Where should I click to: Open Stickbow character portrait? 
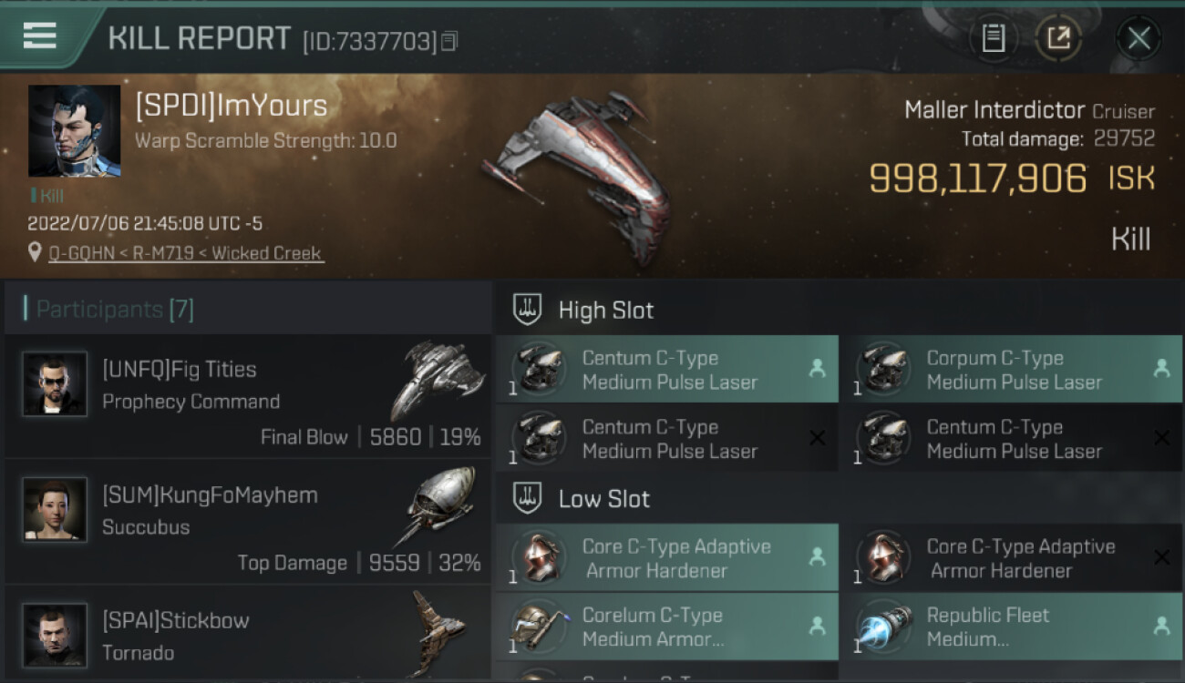pos(55,635)
